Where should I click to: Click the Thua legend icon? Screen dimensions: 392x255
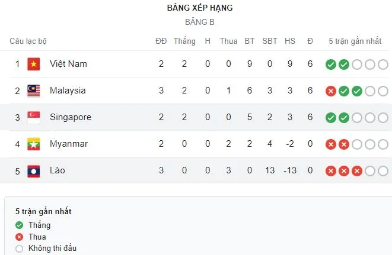[20, 237]
